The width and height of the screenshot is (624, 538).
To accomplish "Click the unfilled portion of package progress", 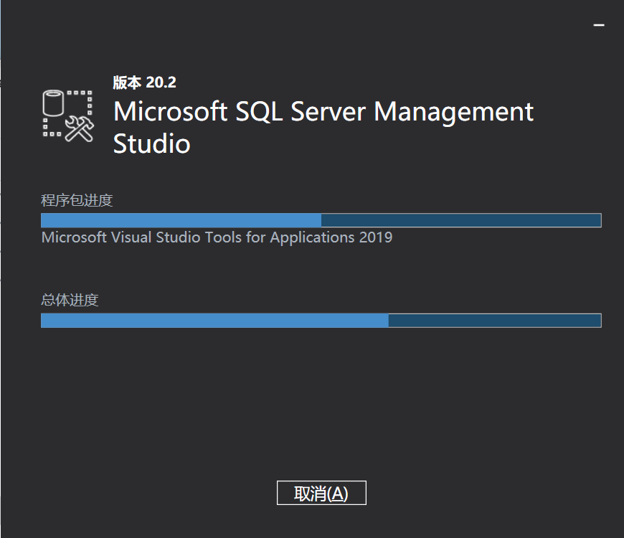I will pyautogui.click(x=459, y=220).
